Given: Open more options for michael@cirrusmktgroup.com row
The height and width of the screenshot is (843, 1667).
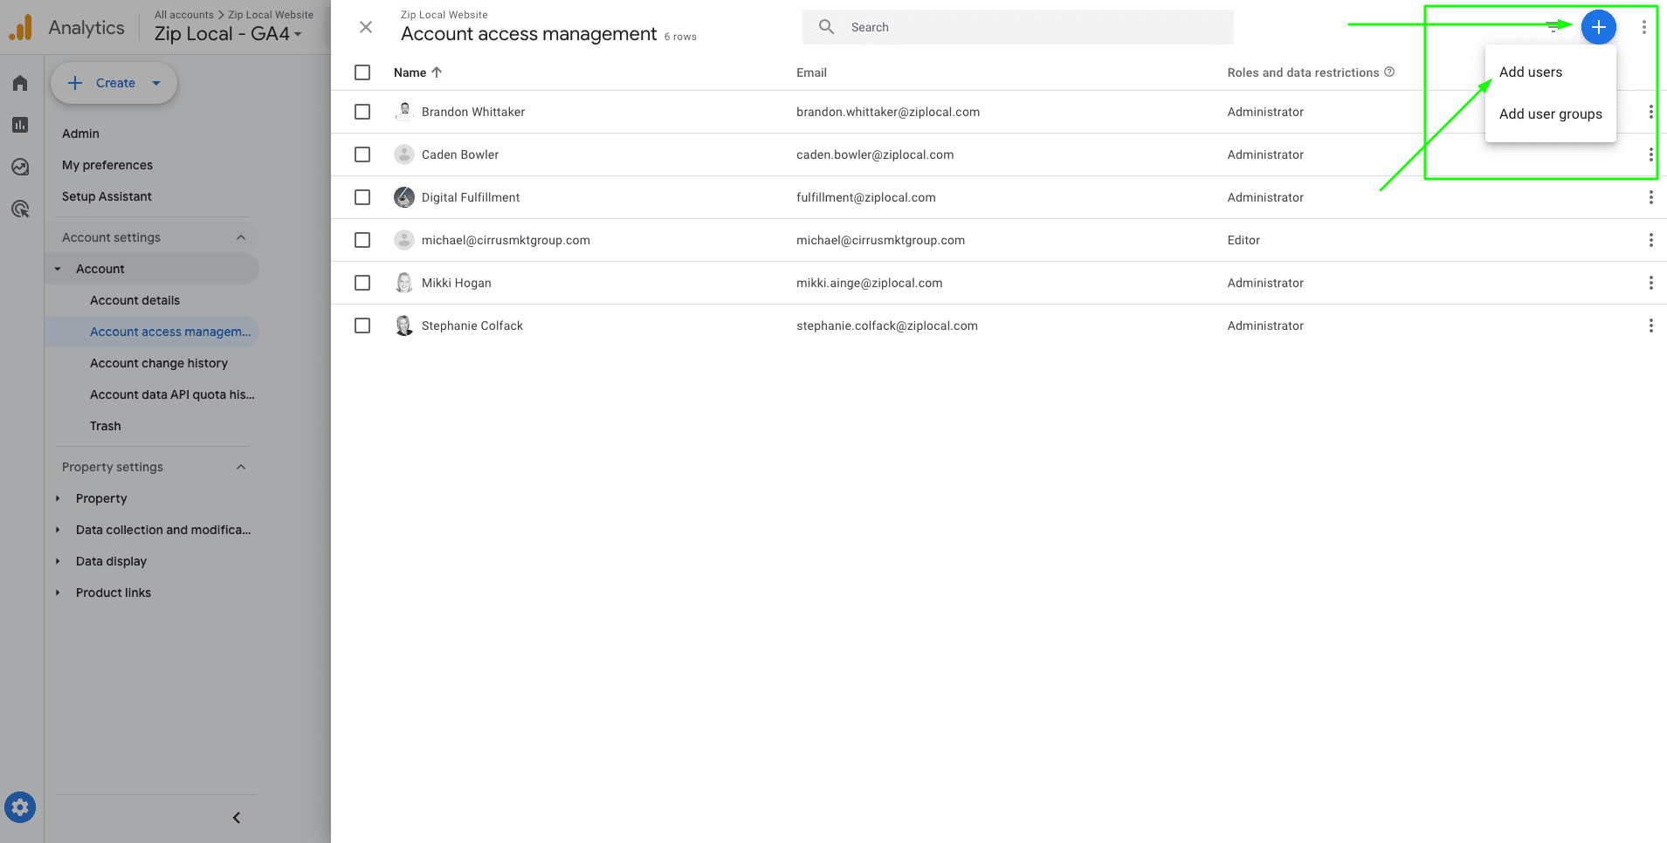Looking at the screenshot, I should click(1650, 240).
